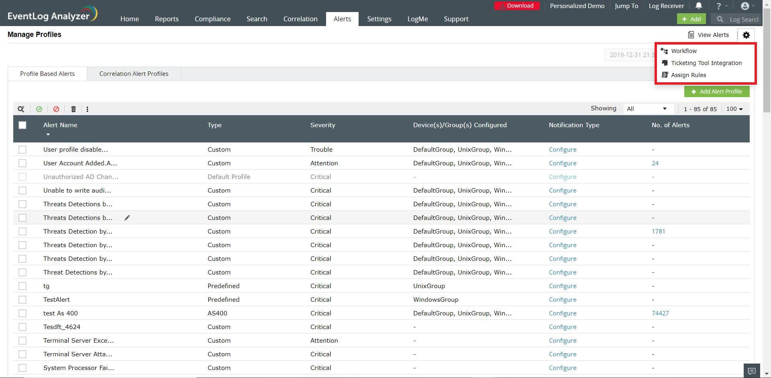Check the box for TestAlert row
This screenshot has height=378, width=771.
click(22, 300)
